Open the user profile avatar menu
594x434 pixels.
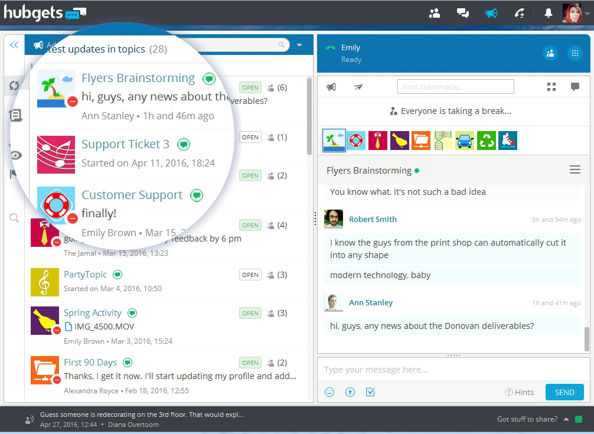coord(572,13)
